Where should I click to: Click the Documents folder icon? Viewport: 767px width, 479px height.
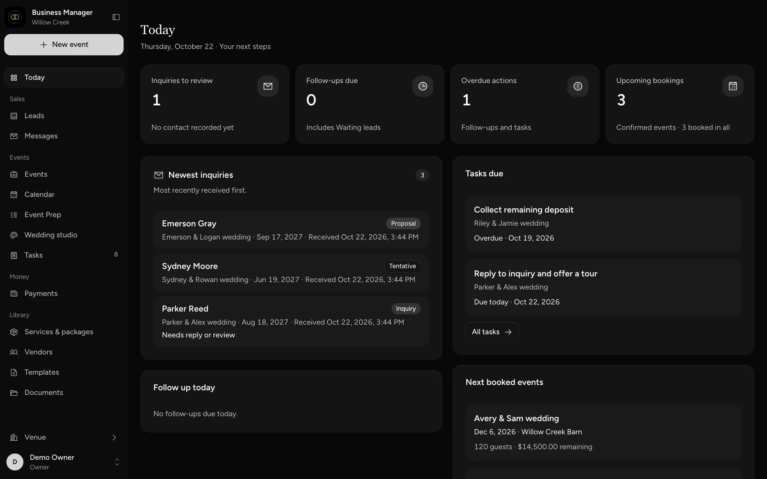click(14, 392)
